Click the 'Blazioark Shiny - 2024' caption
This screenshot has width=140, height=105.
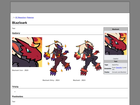(x=51, y=80)
